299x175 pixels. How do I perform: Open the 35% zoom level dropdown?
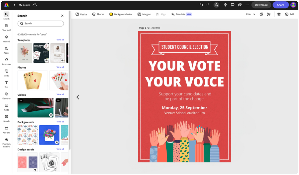[250, 14]
